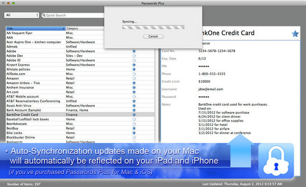
Task: Toggle favorite star for Adobe ID row
Action: coord(134,60)
